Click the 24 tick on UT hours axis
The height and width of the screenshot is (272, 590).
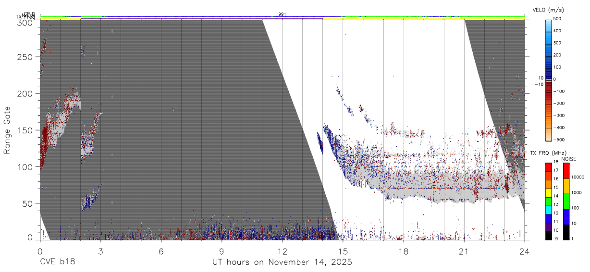click(x=525, y=251)
